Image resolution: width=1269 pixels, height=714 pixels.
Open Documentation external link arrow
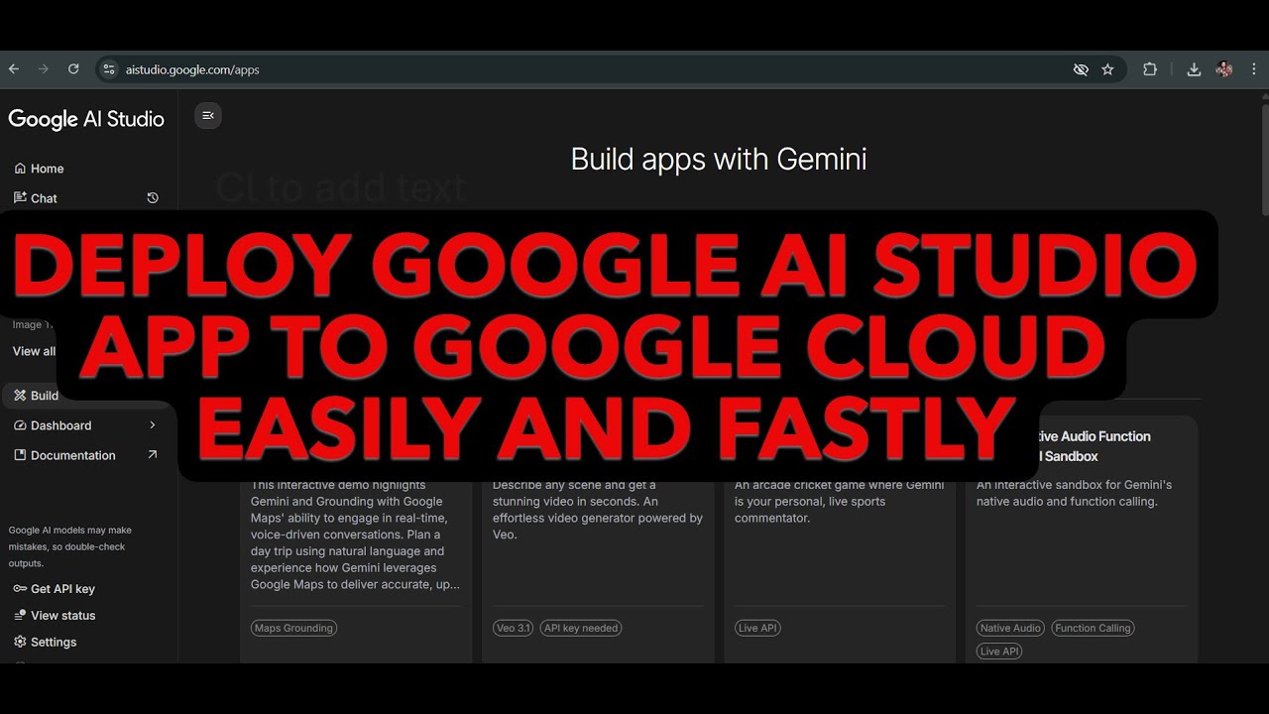pos(153,455)
